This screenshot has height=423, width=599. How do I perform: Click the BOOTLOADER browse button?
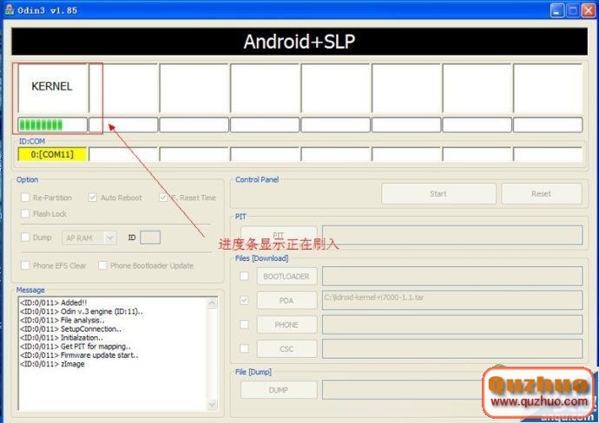click(x=286, y=277)
